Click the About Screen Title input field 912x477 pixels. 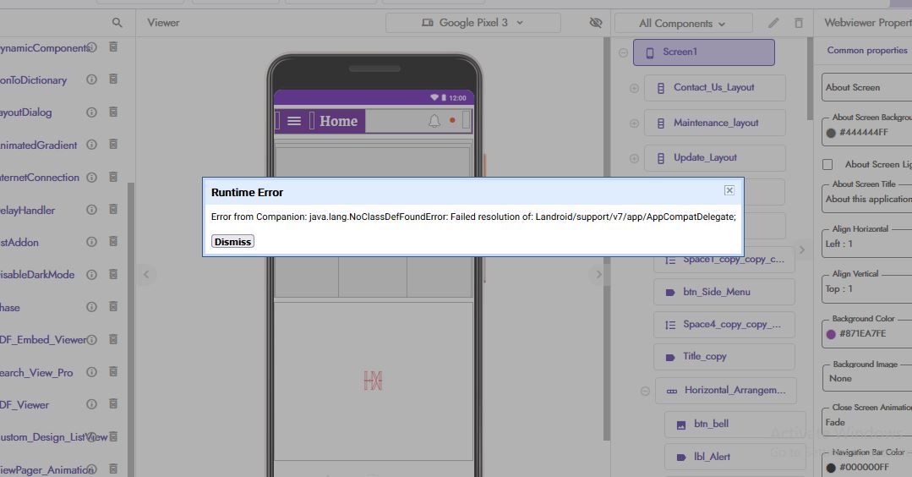point(867,200)
